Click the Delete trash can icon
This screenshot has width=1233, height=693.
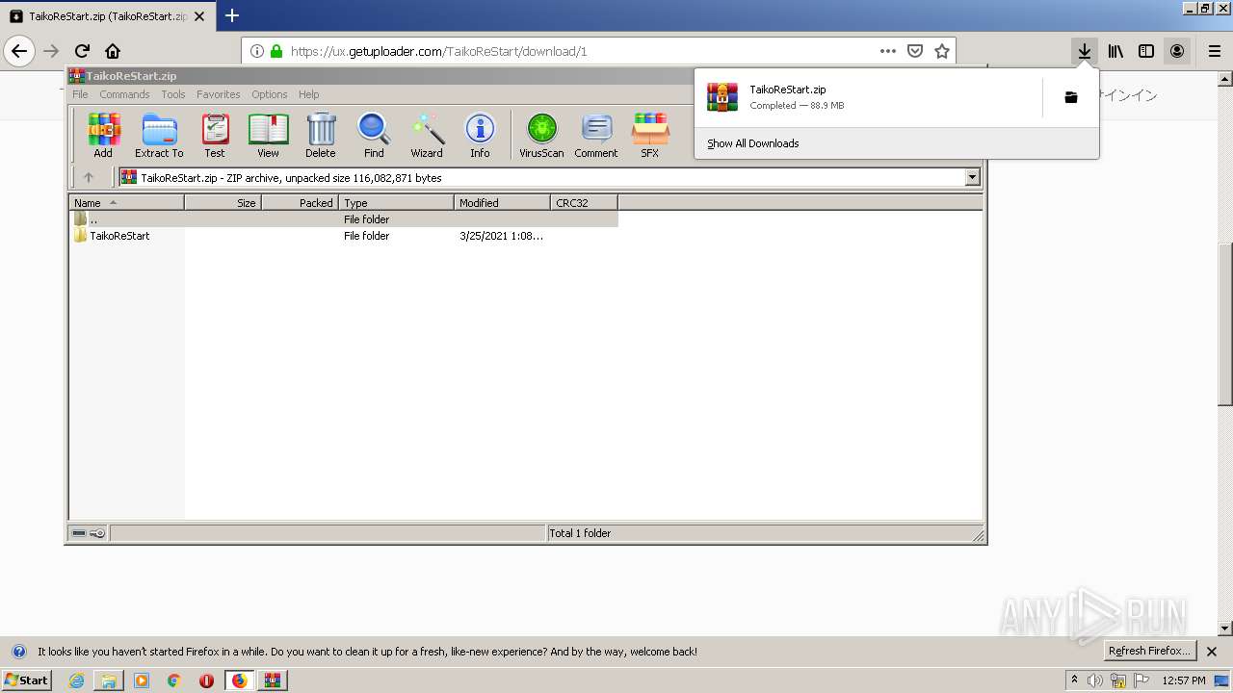point(321,135)
